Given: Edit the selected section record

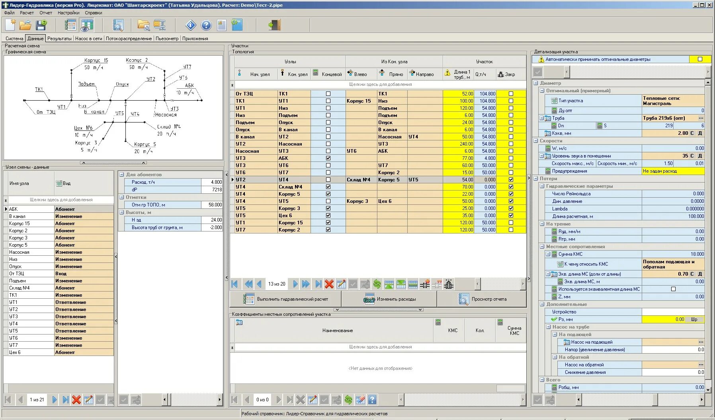Looking at the screenshot, I should click(341, 284).
